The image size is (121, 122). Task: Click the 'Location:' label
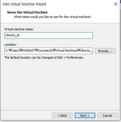tap(10, 45)
